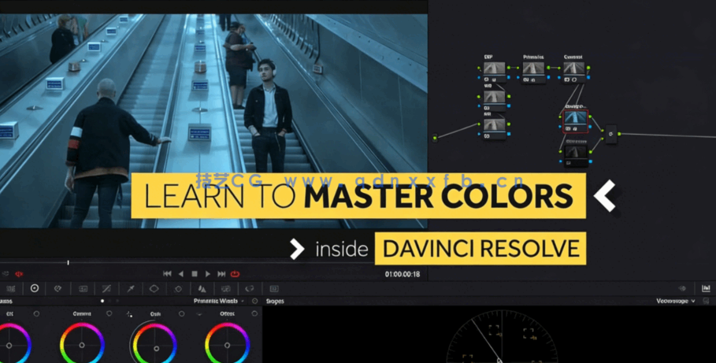Click the node graph source input dot
Image resolution: width=716 pixels, height=363 pixels.
tap(435, 137)
